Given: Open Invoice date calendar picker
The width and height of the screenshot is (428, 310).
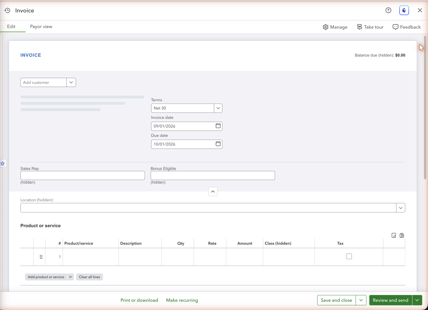Looking at the screenshot, I should [x=218, y=126].
